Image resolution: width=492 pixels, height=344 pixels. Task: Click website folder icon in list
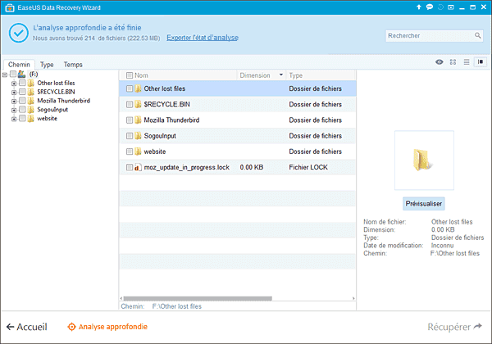point(138,152)
